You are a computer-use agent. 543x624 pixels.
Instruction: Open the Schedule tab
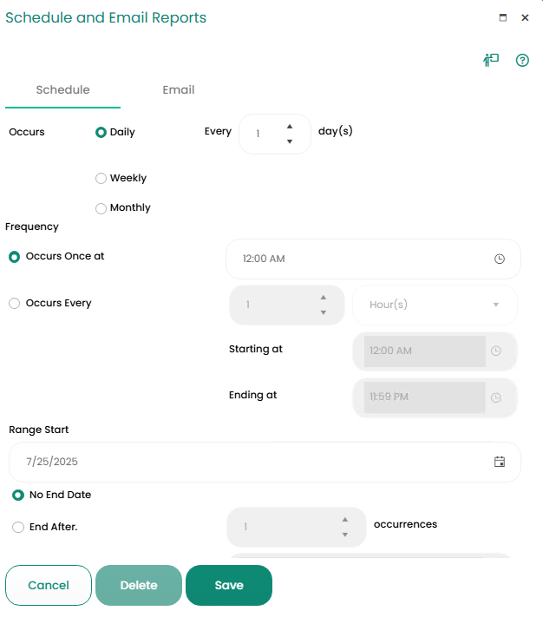[x=62, y=90]
